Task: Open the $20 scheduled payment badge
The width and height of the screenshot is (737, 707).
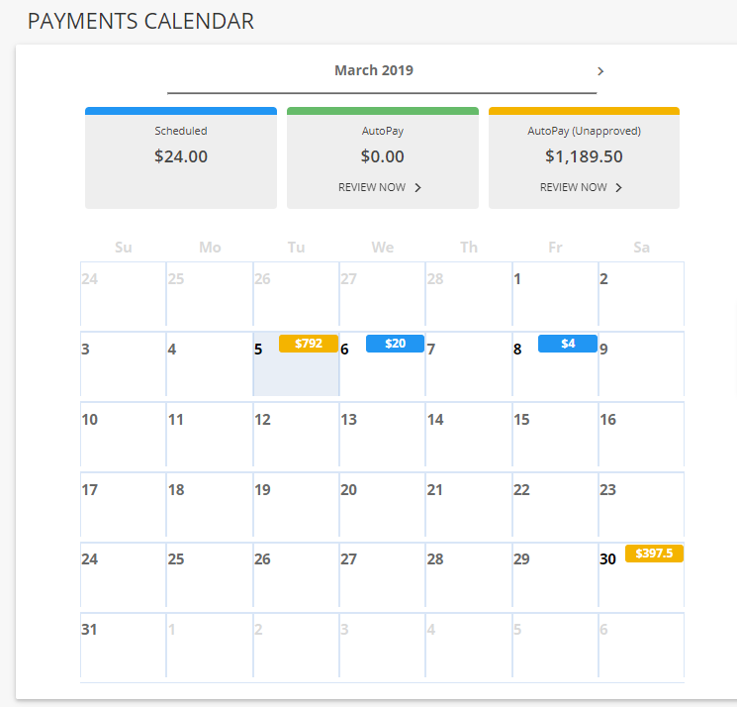Action: pos(395,344)
